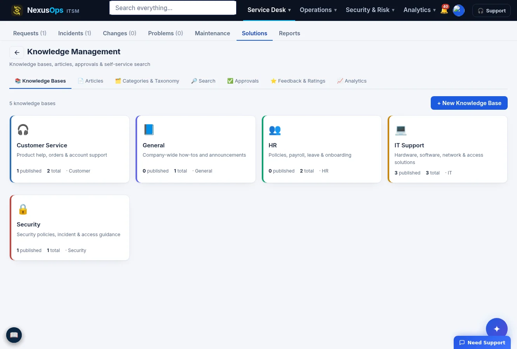Viewport: 517px width, 349px height.
Task: Click the Articles page icon
Action: tap(81, 81)
